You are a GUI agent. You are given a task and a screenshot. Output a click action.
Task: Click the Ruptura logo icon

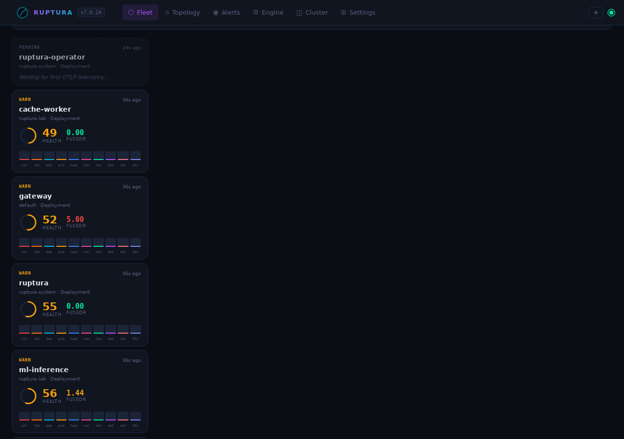pos(22,13)
